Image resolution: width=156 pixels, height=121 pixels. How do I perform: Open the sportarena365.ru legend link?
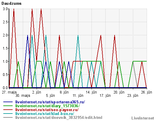[50, 102]
